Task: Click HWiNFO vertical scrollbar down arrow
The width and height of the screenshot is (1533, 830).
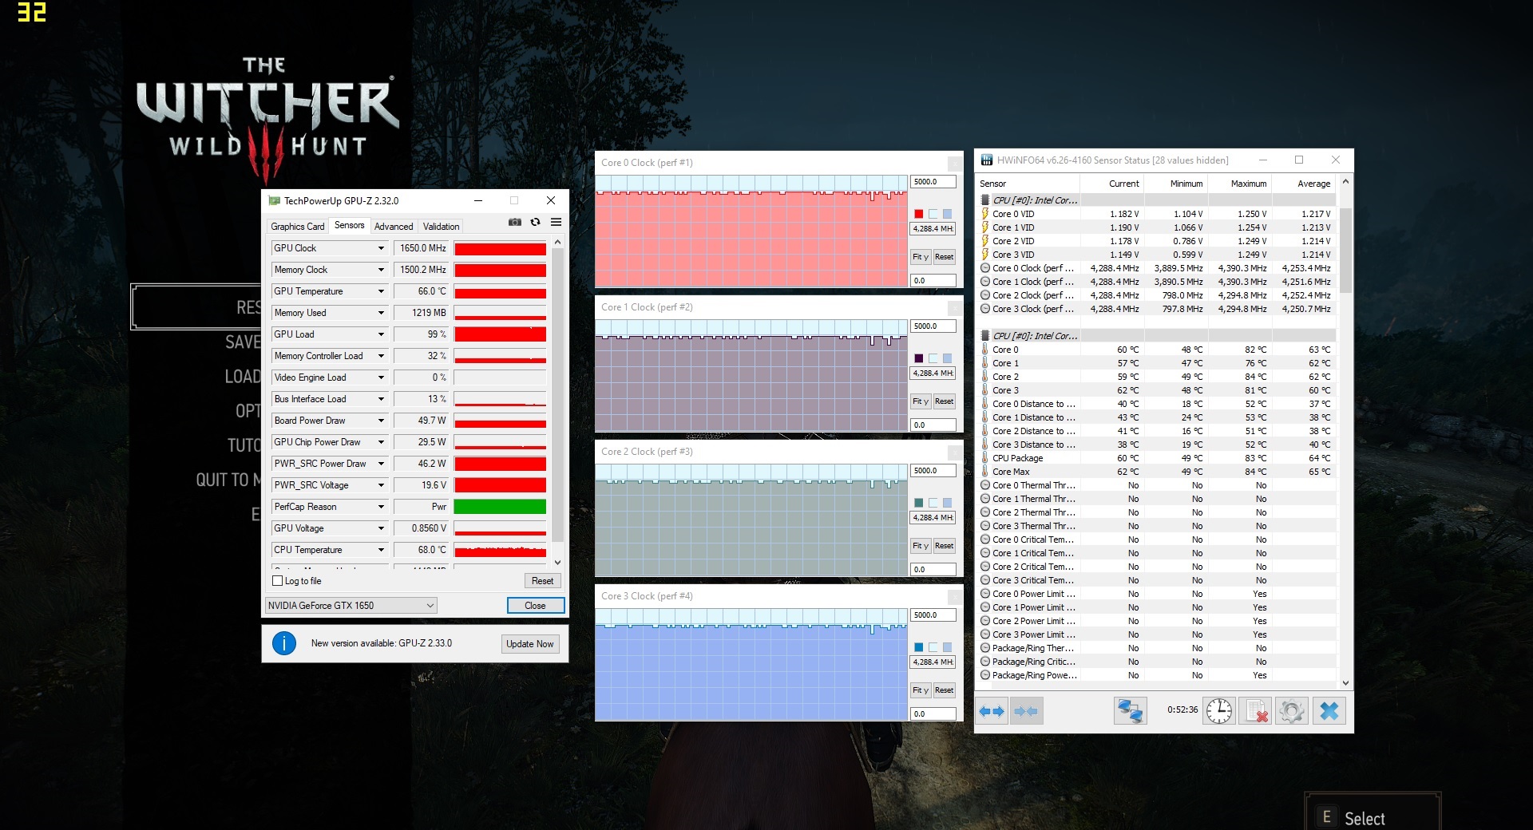Action: click(1345, 683)
